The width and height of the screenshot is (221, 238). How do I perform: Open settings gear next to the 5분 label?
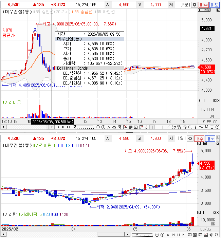click(195, 5)
